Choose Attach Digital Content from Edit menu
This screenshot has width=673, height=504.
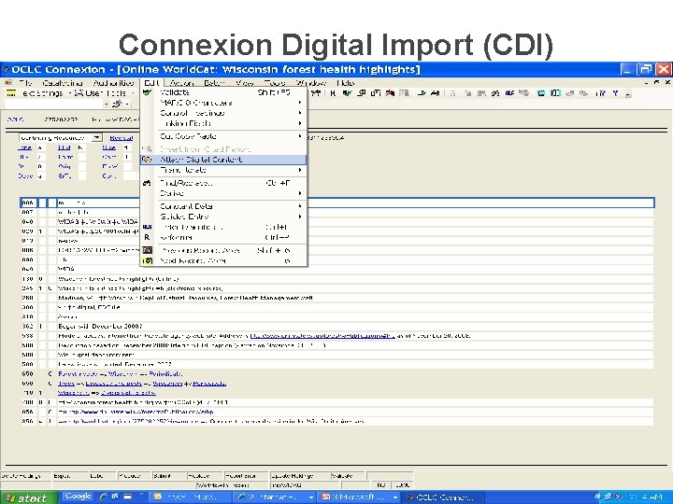(x=223, y=160)
